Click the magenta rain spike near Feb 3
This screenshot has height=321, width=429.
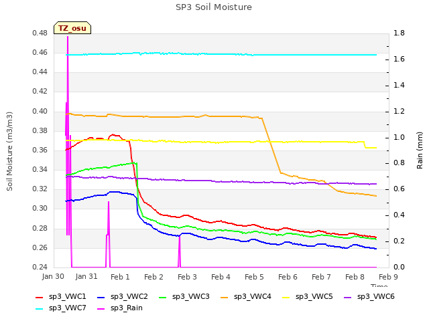click(x=180, y=251)
